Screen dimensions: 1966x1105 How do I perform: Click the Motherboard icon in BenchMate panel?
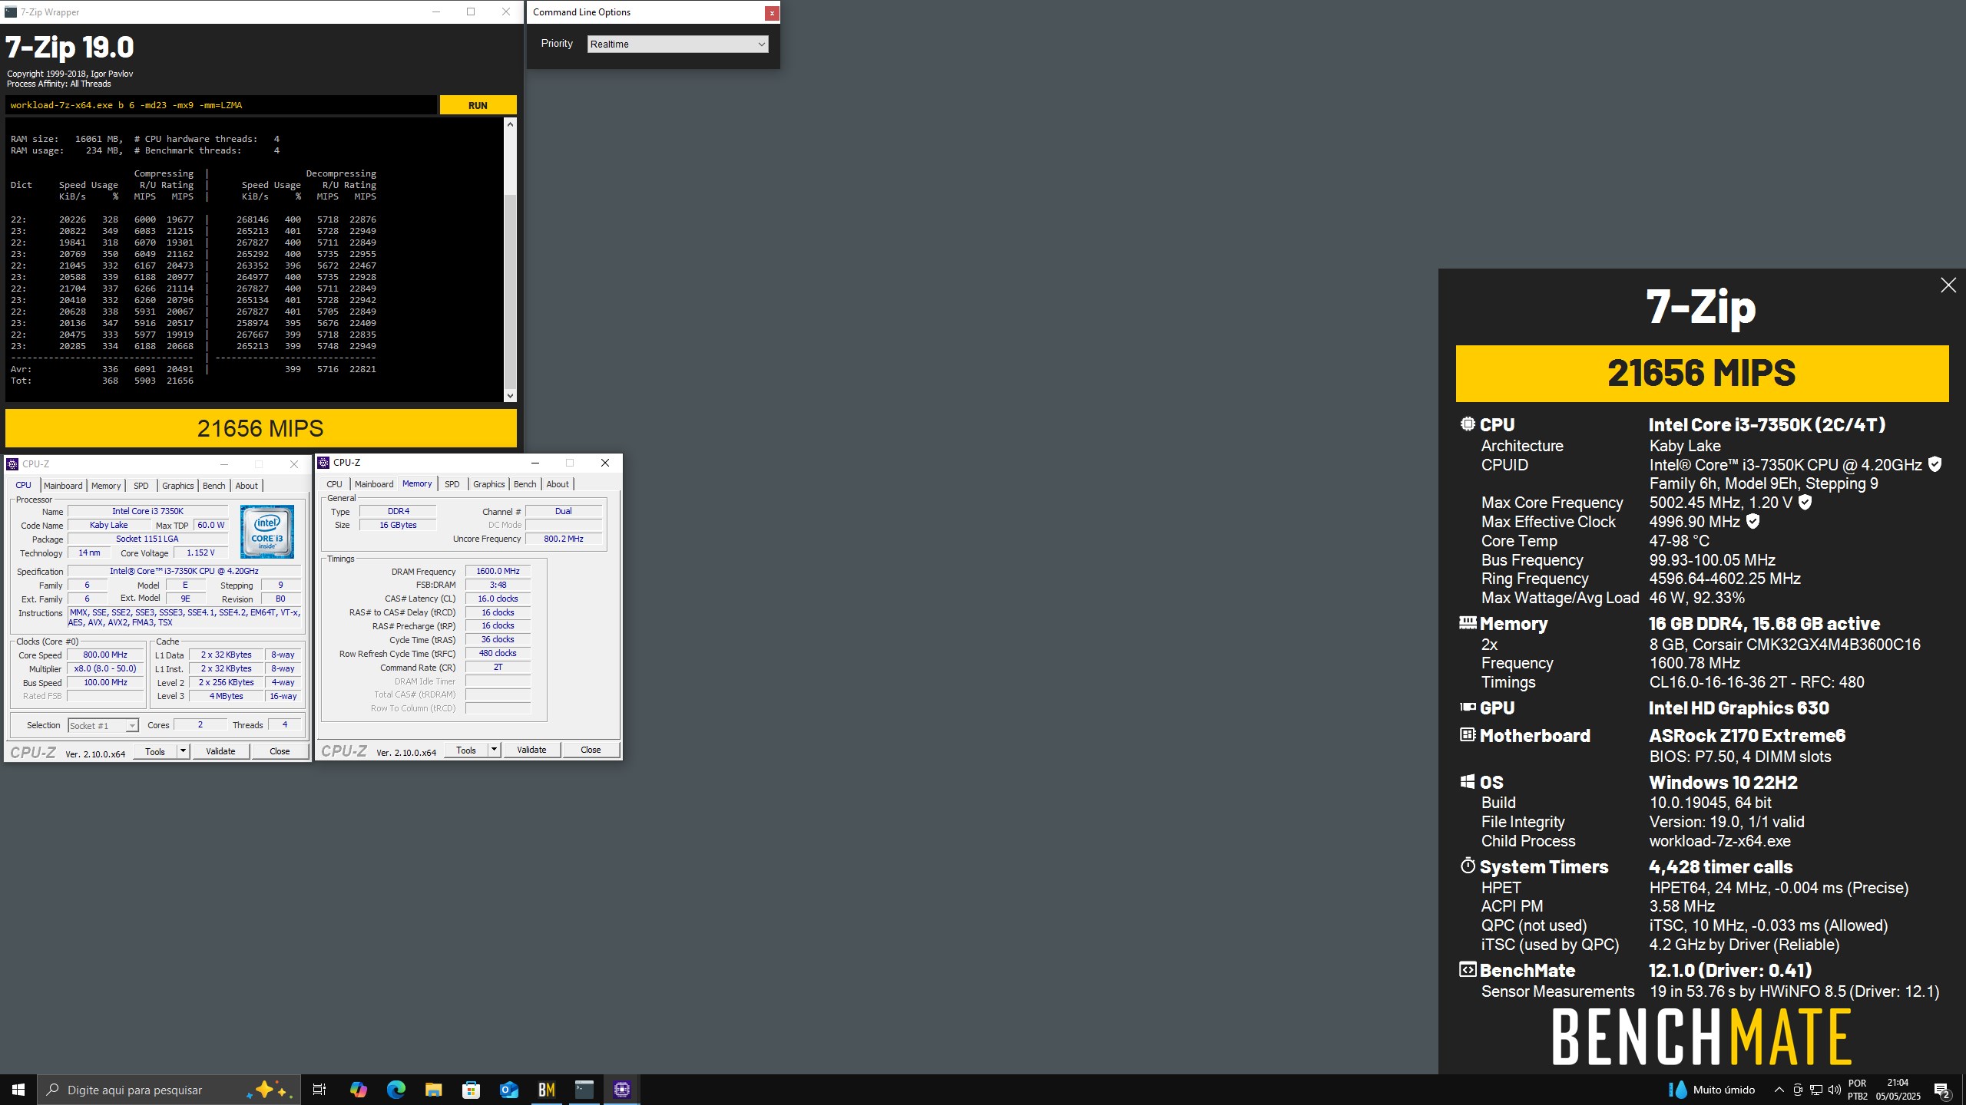[x=1468, y=734]
